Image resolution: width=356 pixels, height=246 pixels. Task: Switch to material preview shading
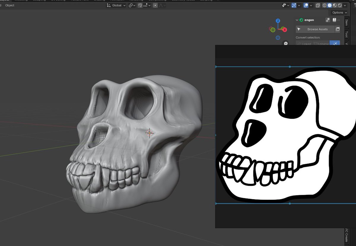tap(335, 5)
